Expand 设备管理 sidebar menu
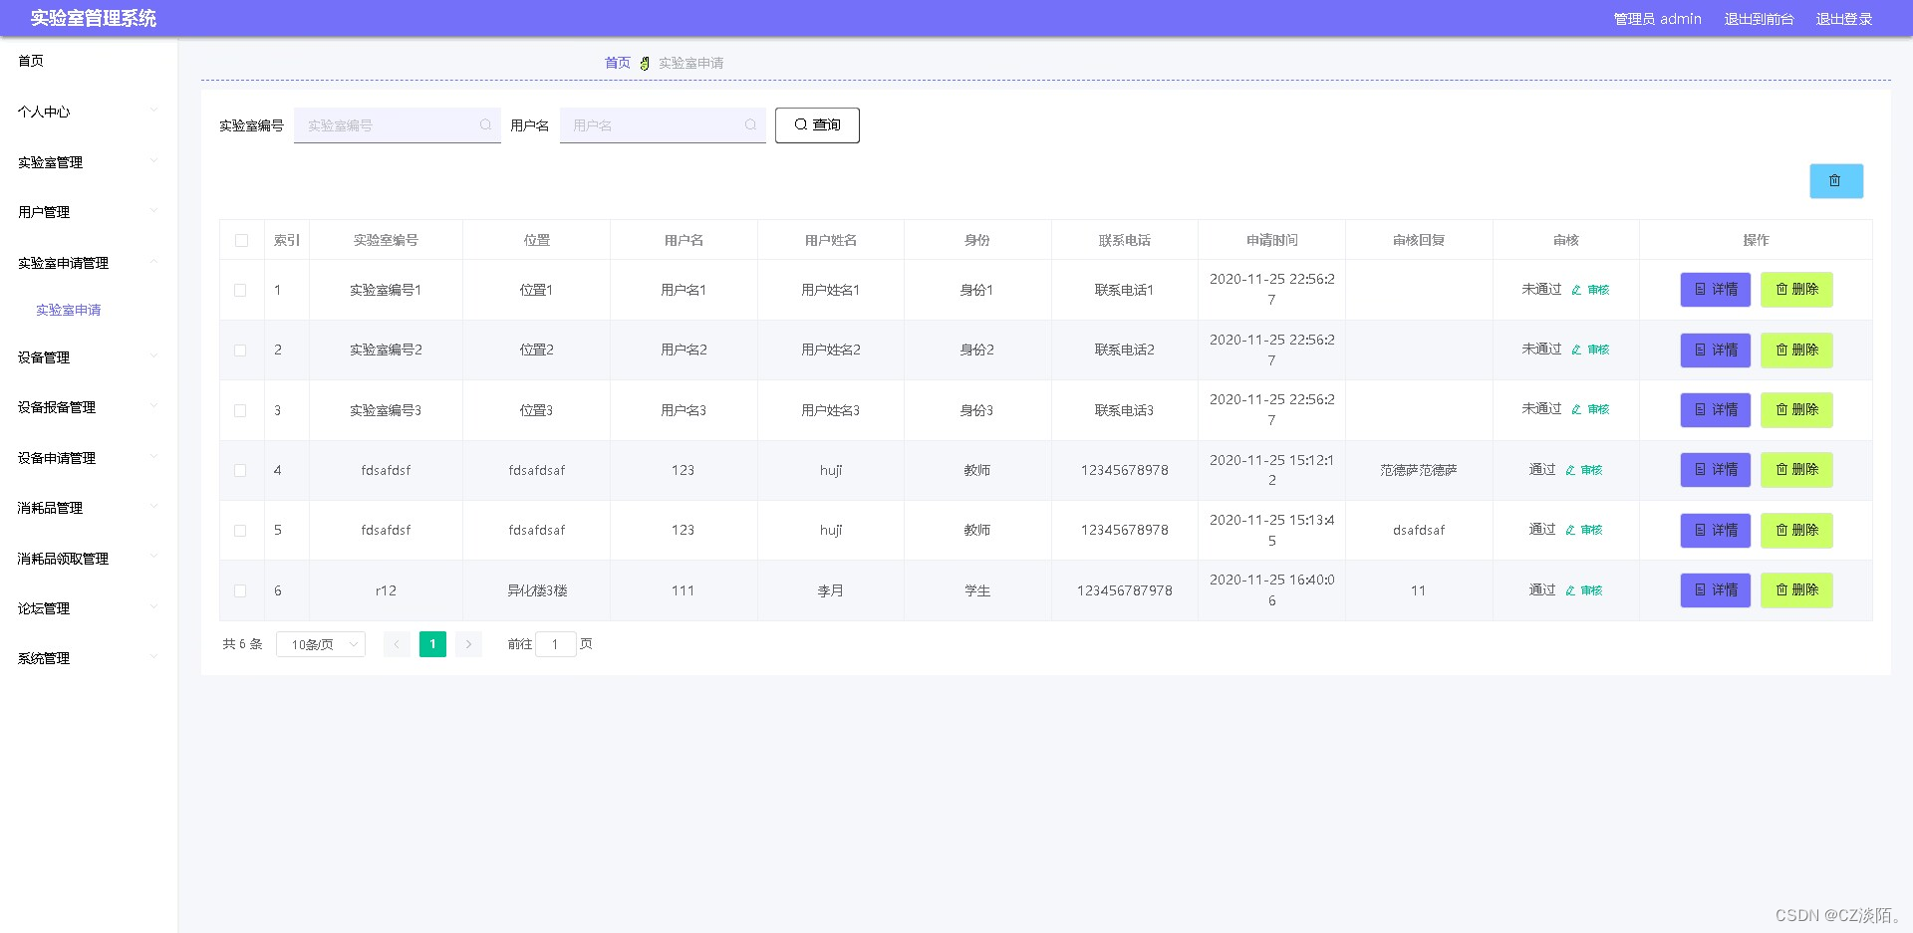This screenshot has width=1913, height=933. [x=89, y=357]
